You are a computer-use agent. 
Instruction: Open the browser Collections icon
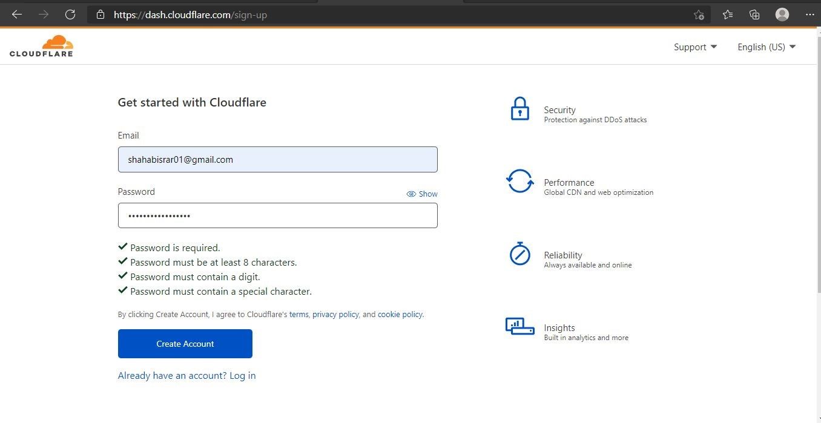point(754,14)
